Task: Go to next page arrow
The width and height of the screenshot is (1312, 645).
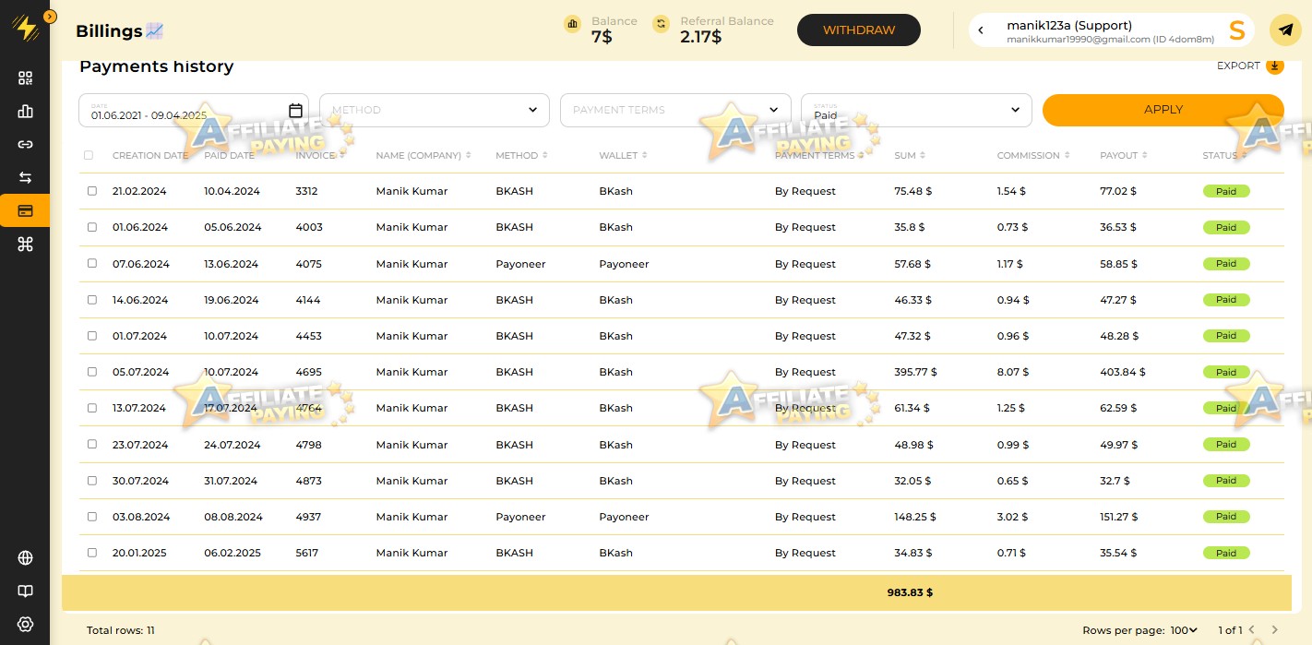Action: click(x=1275, y=630)
